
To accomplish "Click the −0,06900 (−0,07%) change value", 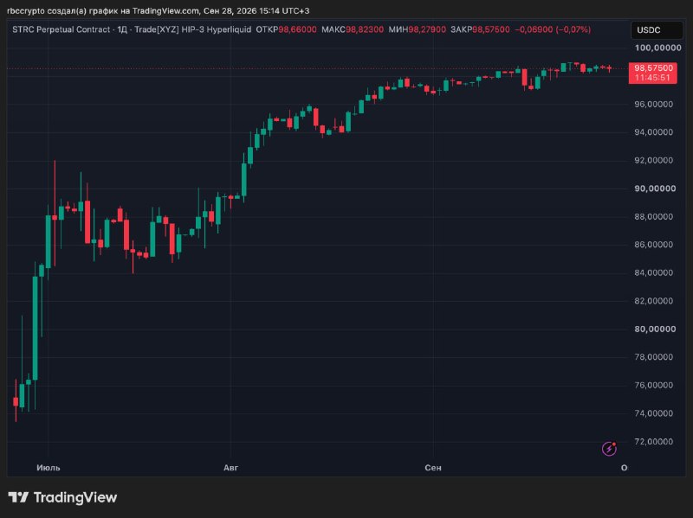I will (553, 29).
